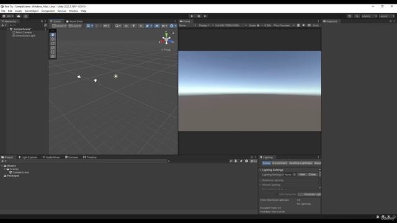Open the Center pivot dropdown
Image resolution: width=397 pixels, height=223 pixels.
tap(59, 26)
